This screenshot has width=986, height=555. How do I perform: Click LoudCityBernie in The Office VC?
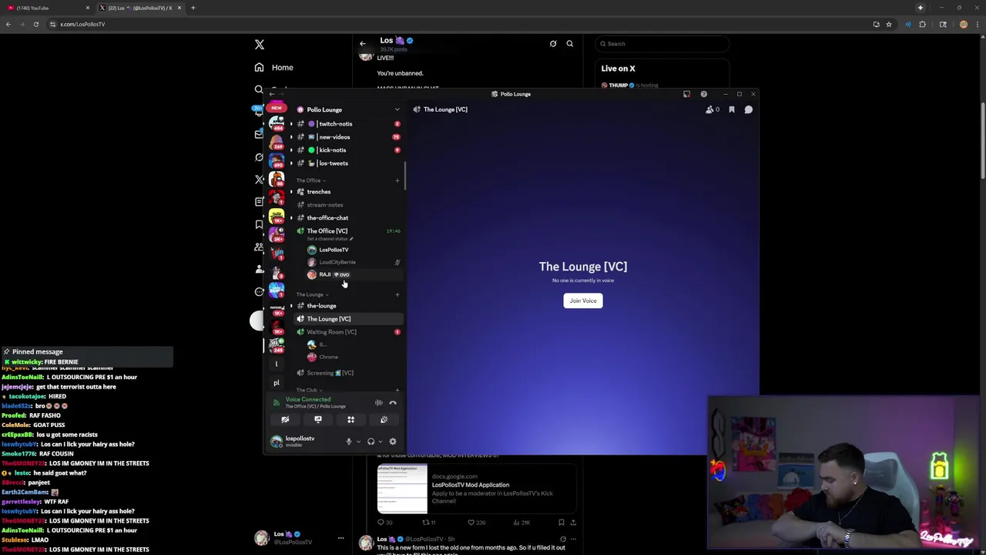(x=353, y=262)
